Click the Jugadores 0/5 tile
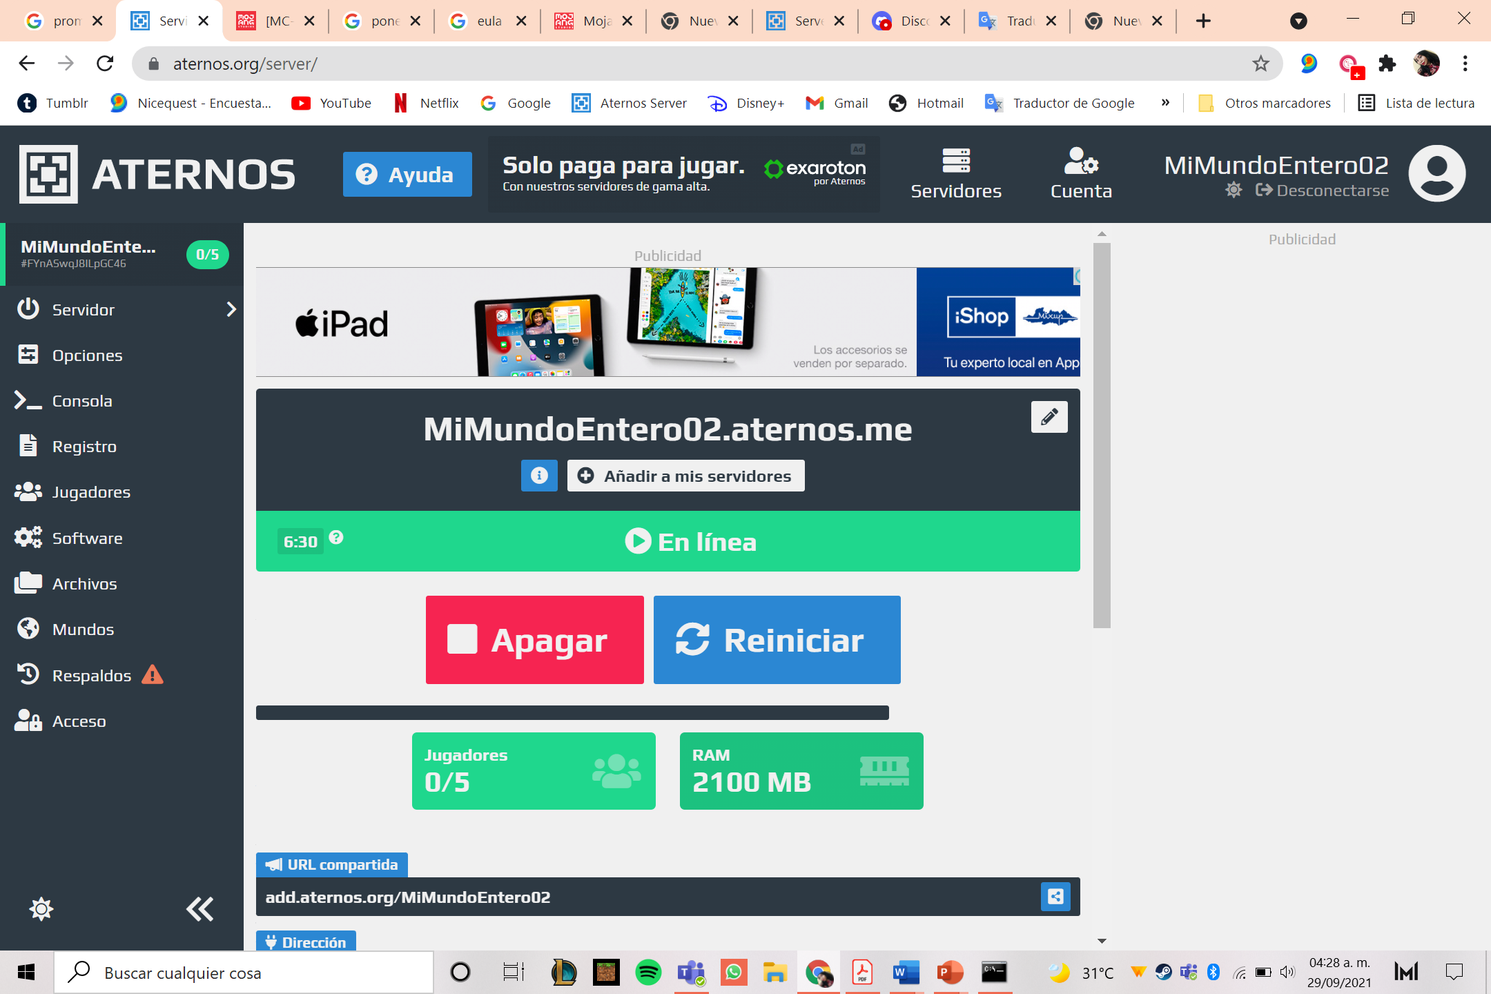1491x994 pixels. pos(534,771)
